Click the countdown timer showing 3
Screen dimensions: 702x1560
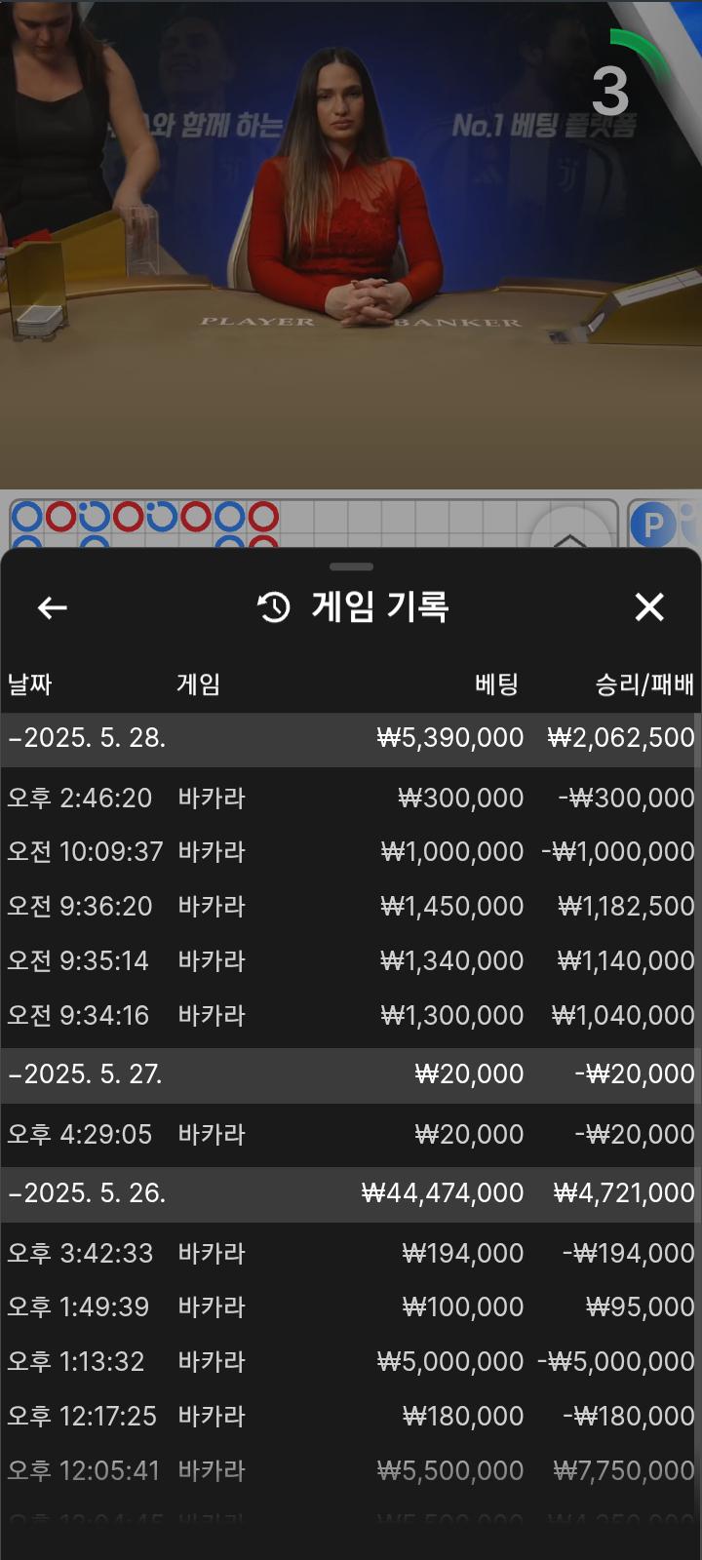click(611, 92)
